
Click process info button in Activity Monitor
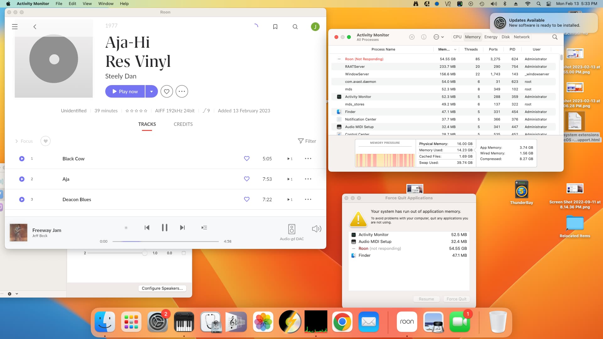(424, 37)
